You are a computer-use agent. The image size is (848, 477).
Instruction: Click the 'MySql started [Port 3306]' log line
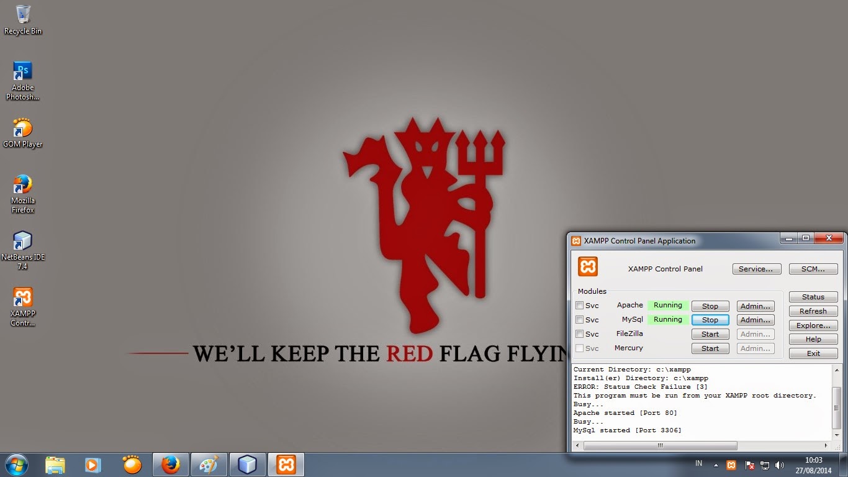pyautogui.click(x=628, y=430)
